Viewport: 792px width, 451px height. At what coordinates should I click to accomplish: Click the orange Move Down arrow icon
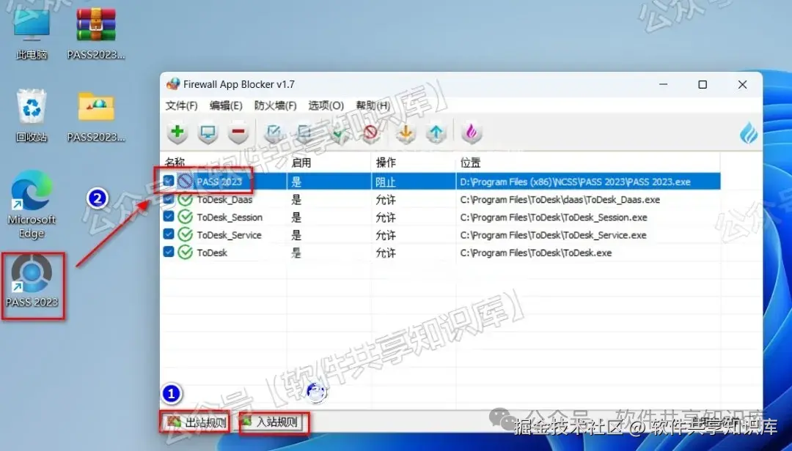(x=406, y=133)
